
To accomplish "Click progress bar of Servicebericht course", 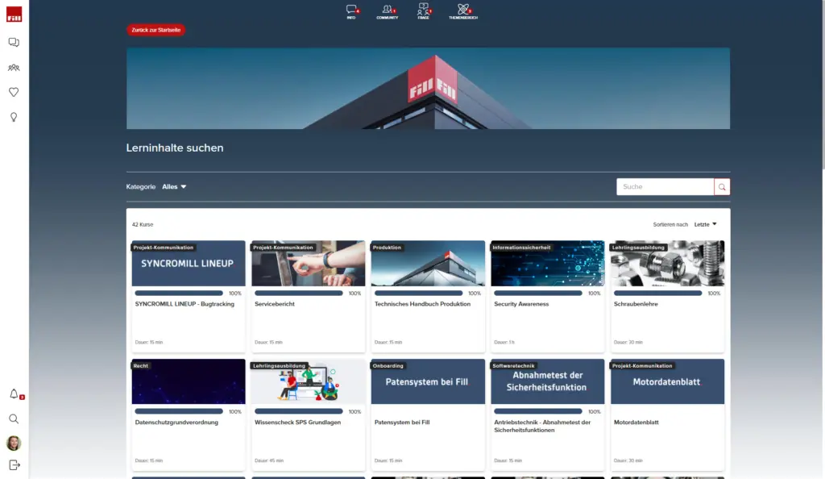I will pos(299,294).
